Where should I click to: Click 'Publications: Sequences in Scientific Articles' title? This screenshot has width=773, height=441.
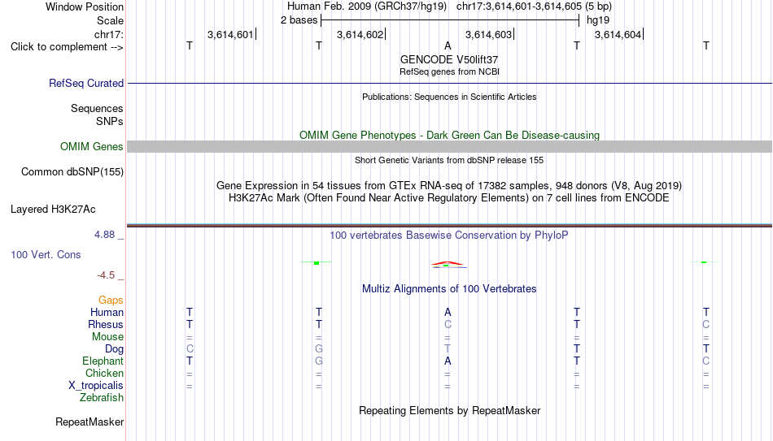tap(449, 97)
